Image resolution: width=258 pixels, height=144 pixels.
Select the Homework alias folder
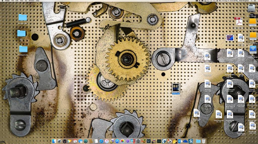click(x=23, y=49)
